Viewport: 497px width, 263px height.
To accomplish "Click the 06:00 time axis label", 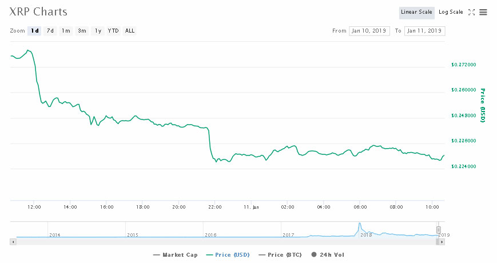I will pos(360,207).
